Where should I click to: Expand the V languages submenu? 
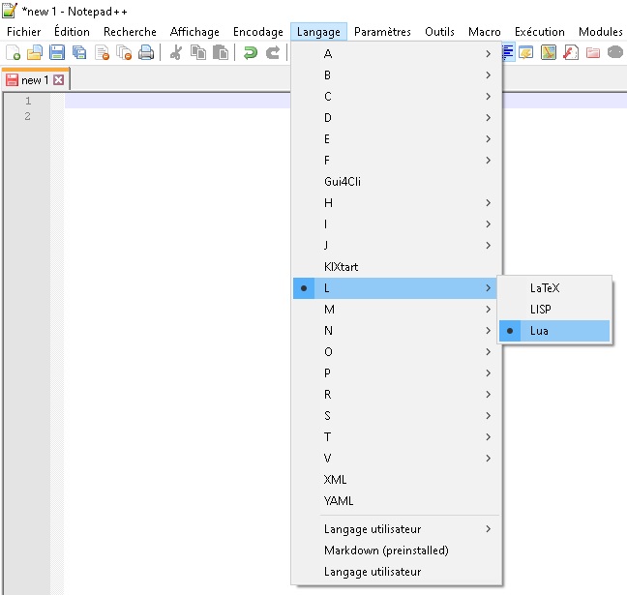point(397,459)
